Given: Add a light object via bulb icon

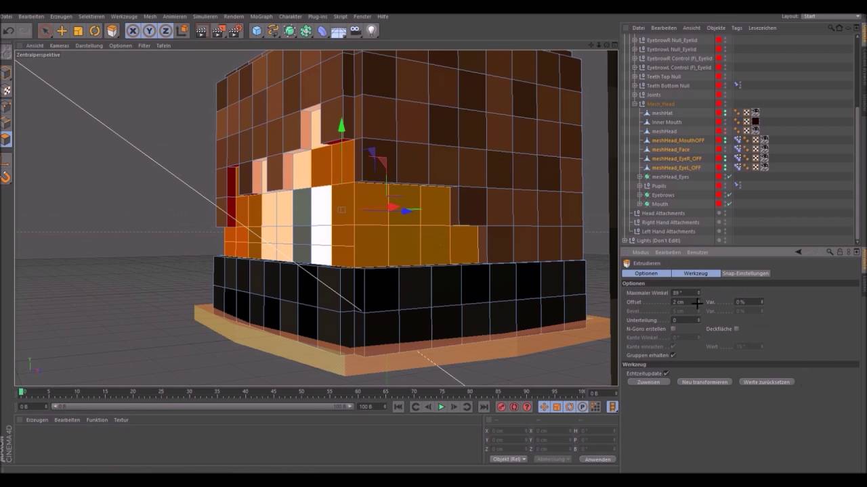Looking at the screenshot, I should point(371,30).
